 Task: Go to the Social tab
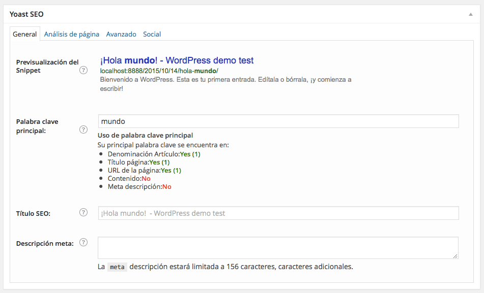point(152,34)
